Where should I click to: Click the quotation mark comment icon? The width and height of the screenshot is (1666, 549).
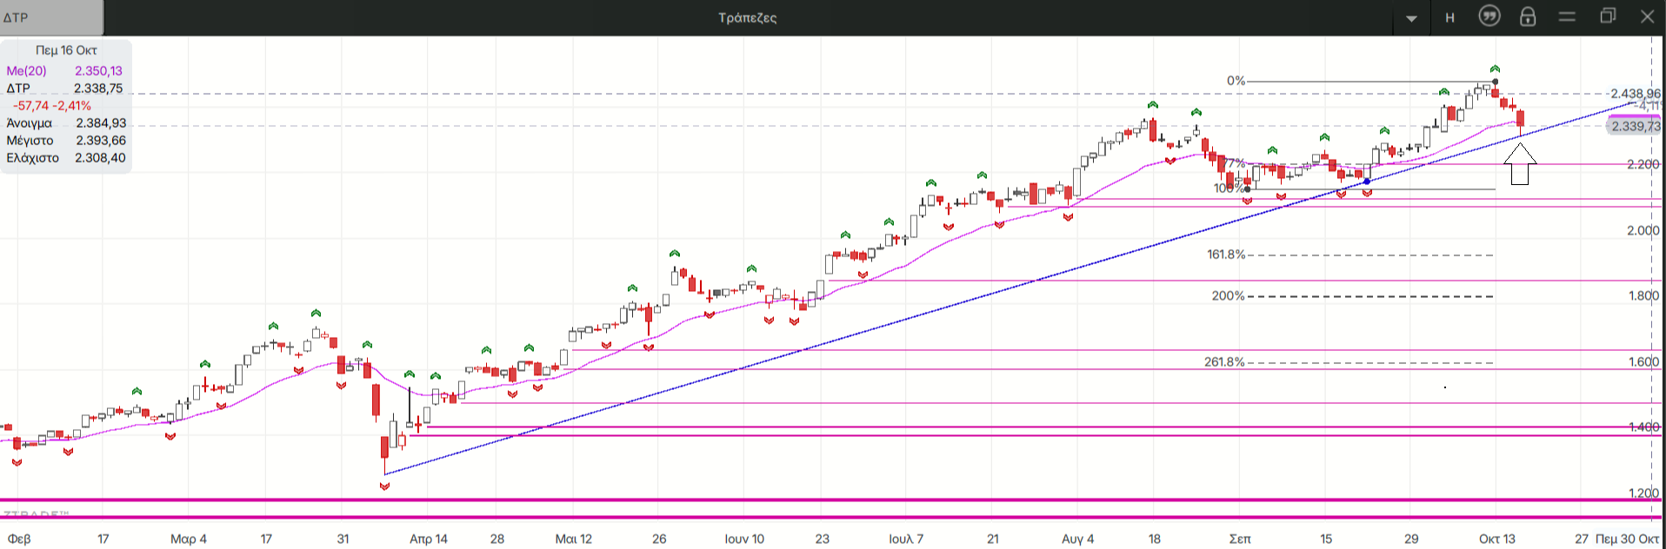(1489, 17)
